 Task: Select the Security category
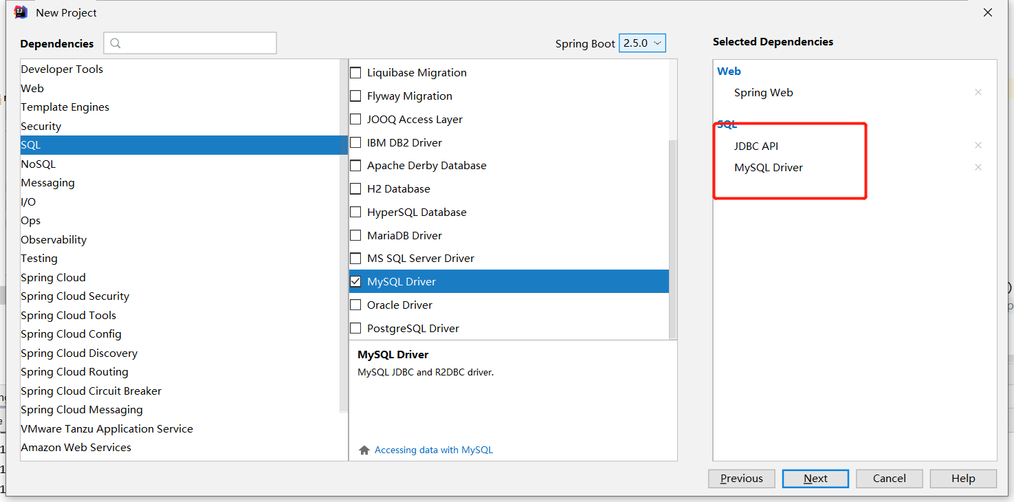point(180,126)
